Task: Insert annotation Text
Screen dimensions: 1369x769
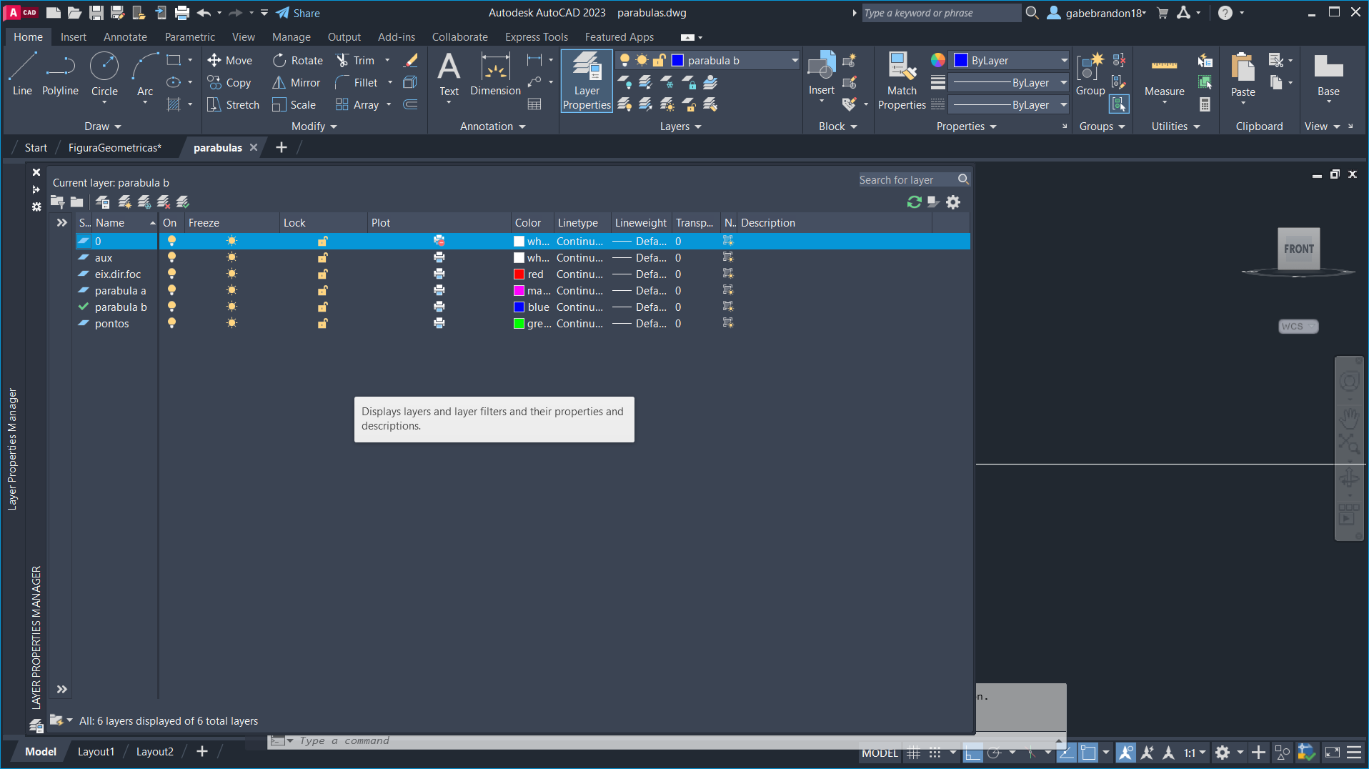Action: [x=449, y=74]
